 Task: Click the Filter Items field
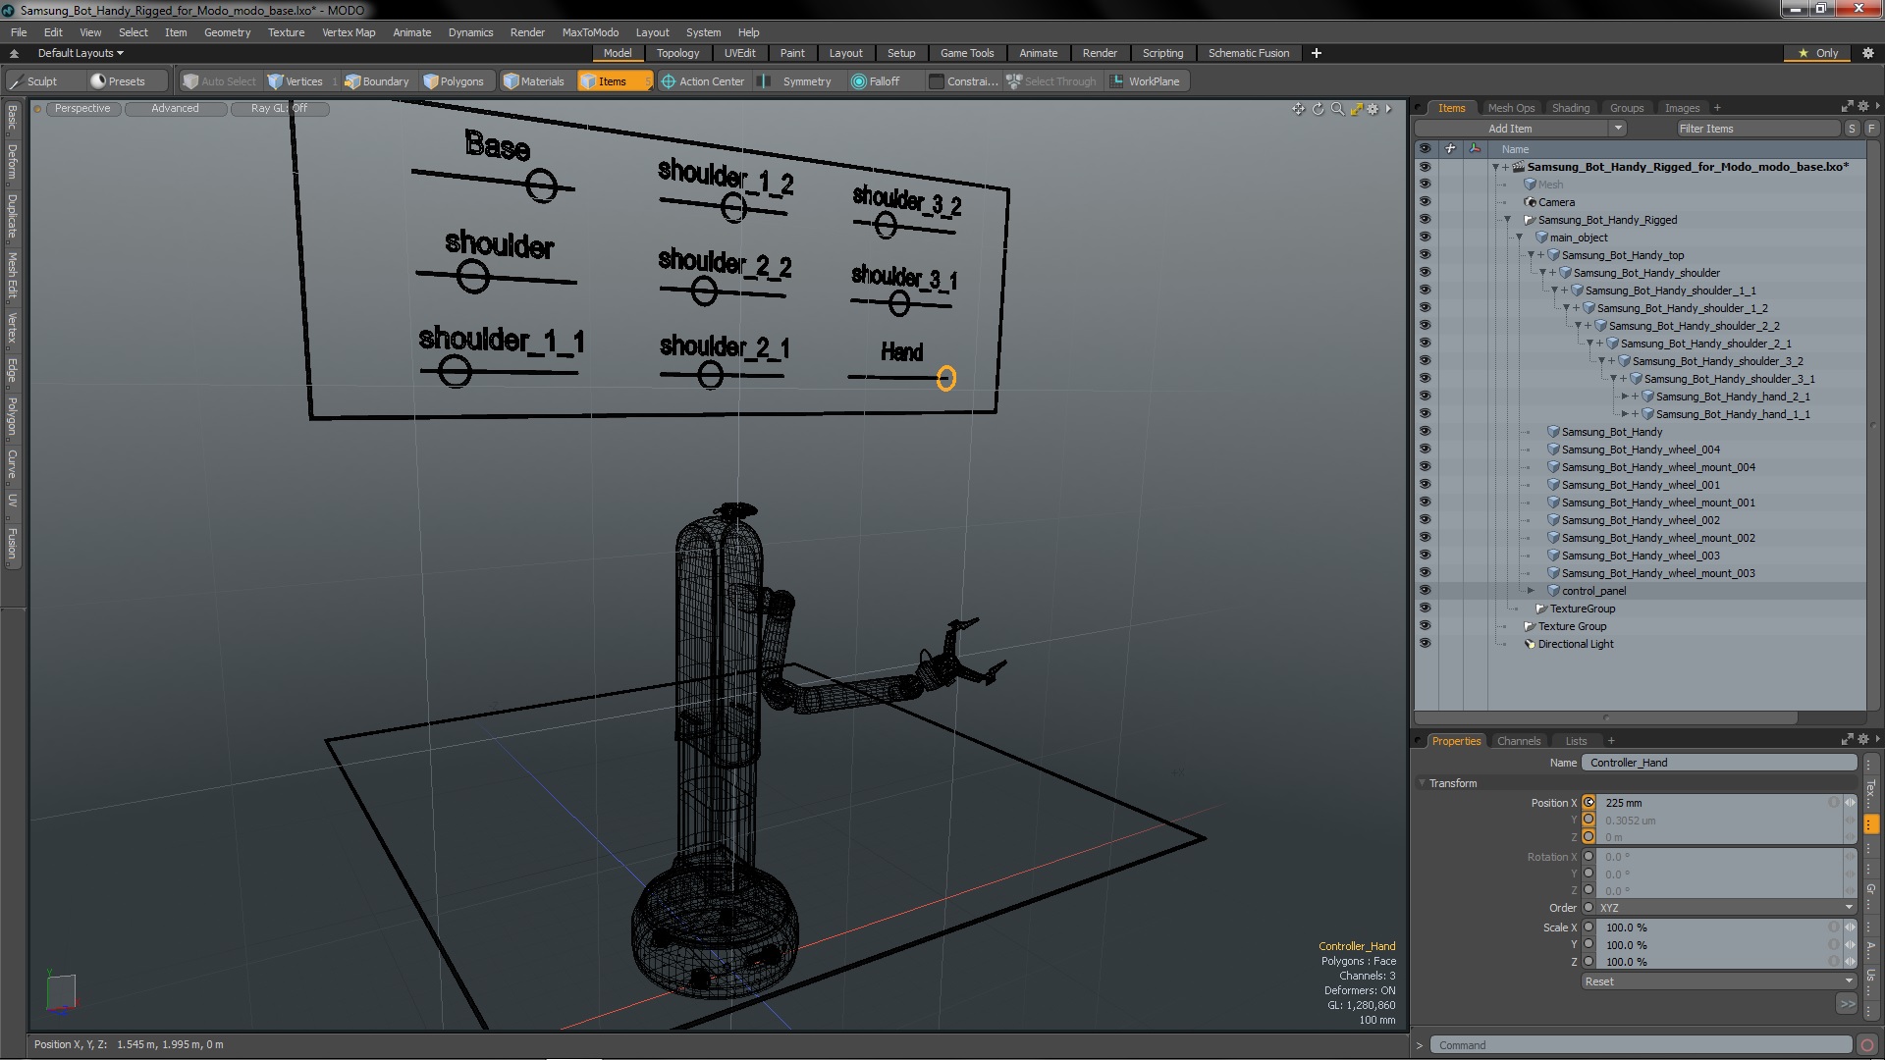coord(1756,129)
